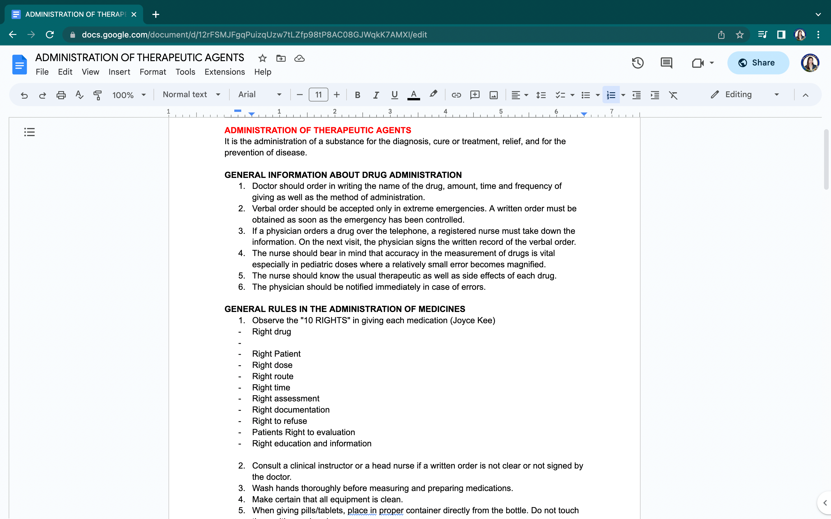Open the Tools menu

point(185,72)
